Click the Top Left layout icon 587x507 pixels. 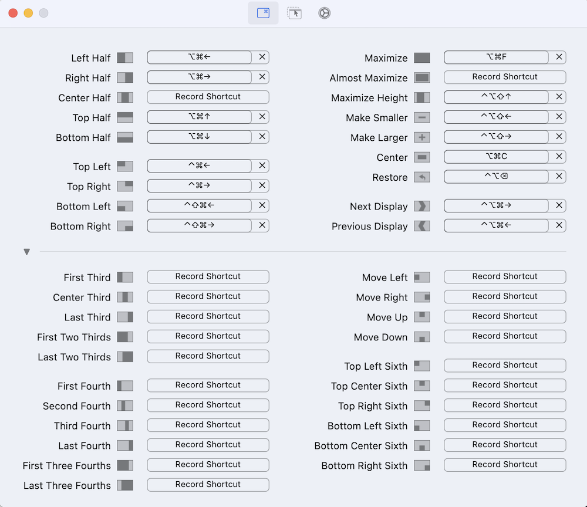click(125, 166)
